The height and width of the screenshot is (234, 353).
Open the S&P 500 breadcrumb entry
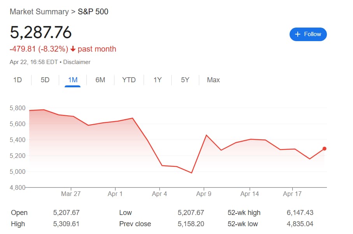93,12
